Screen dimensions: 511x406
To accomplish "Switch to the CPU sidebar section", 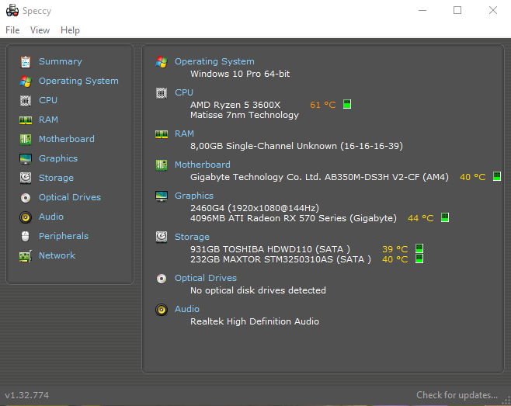I will pos(48,100).
